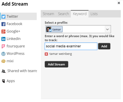Click the tamar name in profile chip
The width and height of the screenshot is (123, 102).
[57, 29]
